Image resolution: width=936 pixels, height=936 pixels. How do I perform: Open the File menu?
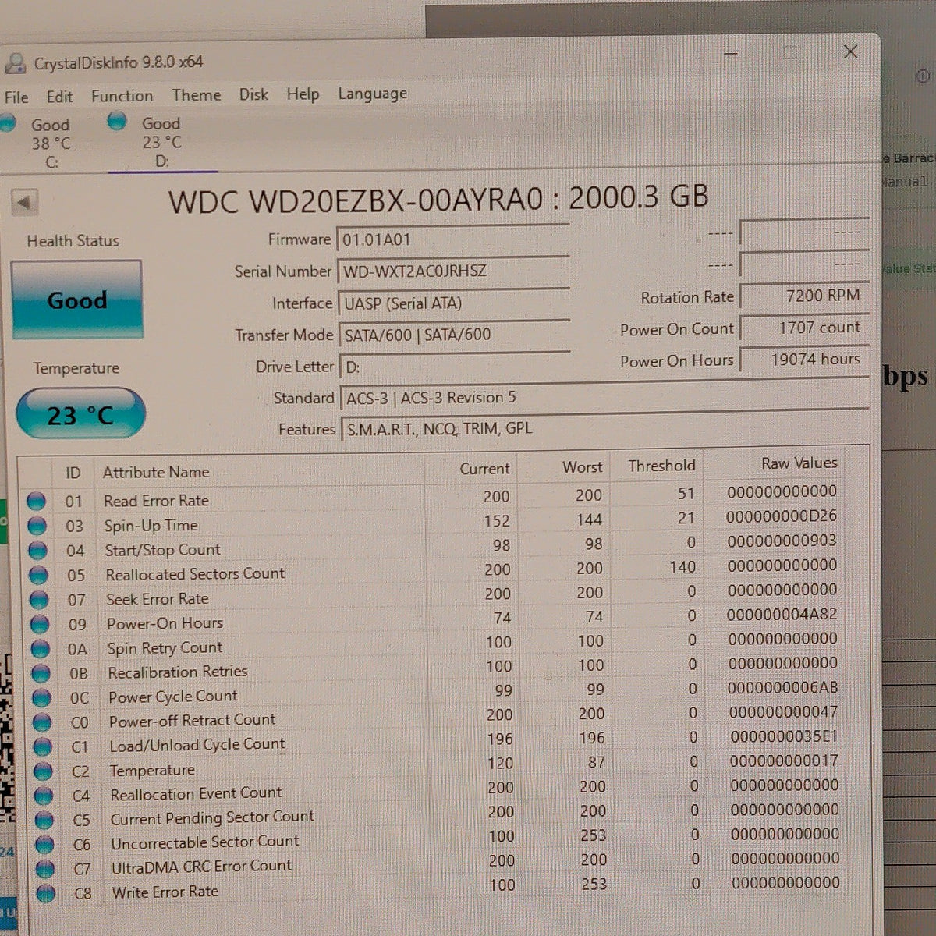16,97
